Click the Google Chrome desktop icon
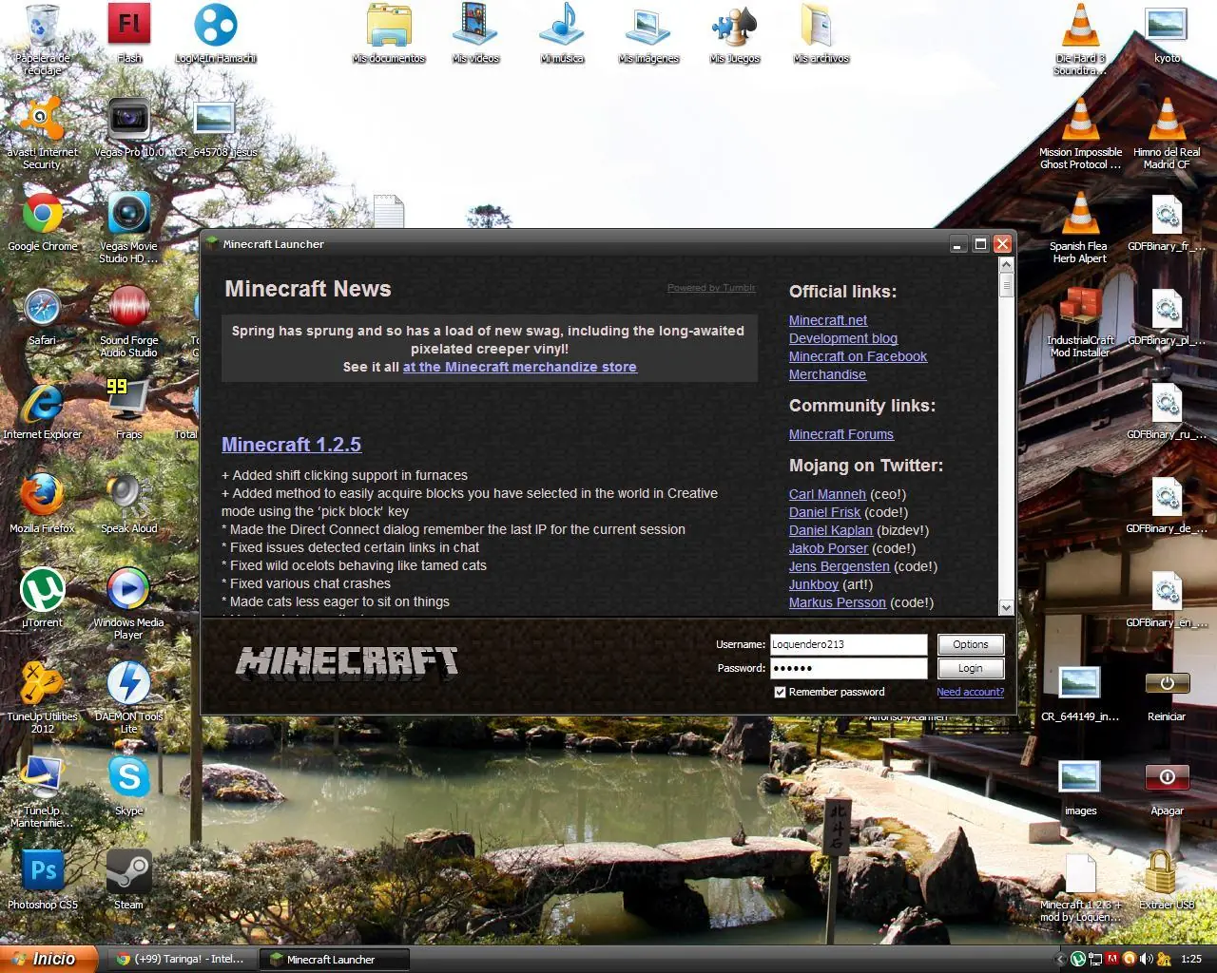Image resolution: width=1217 pixels, height=973 pixels. pos(43,221)
